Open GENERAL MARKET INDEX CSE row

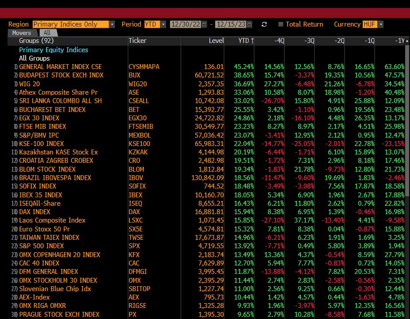pyautogui.click(x=207, y=67)
